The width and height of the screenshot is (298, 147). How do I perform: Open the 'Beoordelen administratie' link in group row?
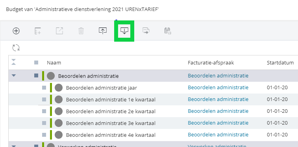(x=218, y=76)
